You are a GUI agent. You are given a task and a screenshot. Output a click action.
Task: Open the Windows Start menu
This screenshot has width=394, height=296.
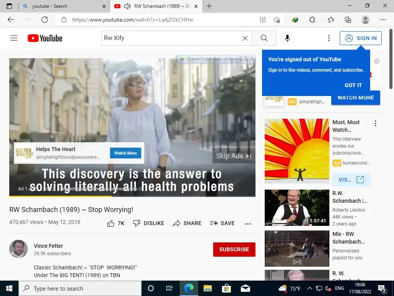[9, 288]
